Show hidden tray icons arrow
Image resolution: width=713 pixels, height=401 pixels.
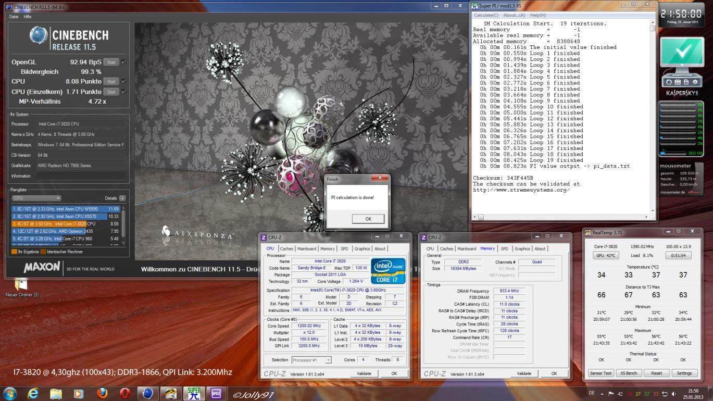[x=603, y=394]
